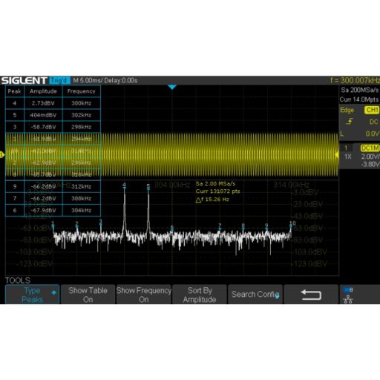Switch the Sort By Amplitude option
Screen dimensions: 380x380
tap(200, 295)
